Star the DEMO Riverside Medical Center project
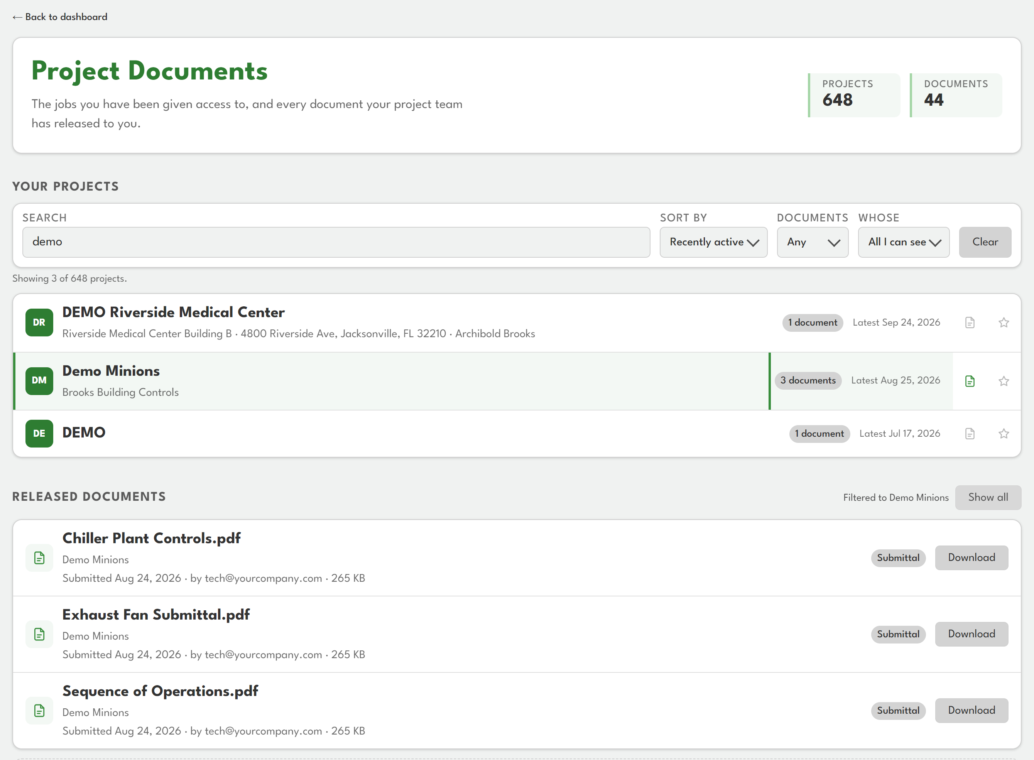 (x=1004, y=323)
